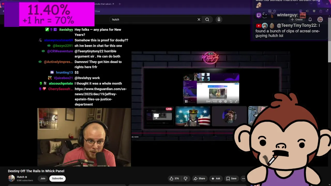Close the current browser tab
The width and height of the screenshot is (331, 186).
point(113,4)
